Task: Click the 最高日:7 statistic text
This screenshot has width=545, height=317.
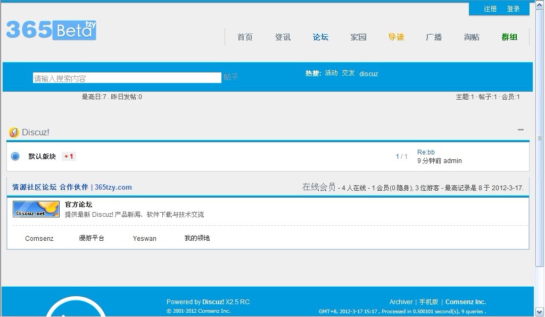Action: click(94, 97)
